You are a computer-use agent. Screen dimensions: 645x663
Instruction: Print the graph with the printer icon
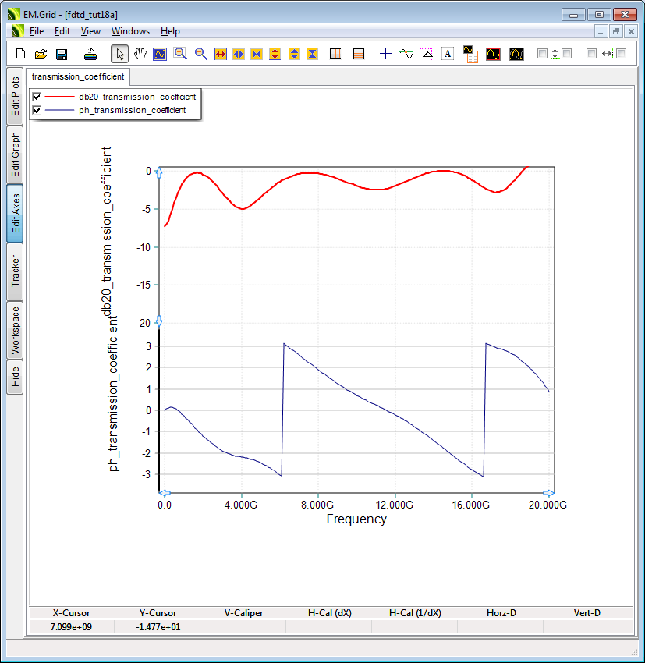[90, 54]
